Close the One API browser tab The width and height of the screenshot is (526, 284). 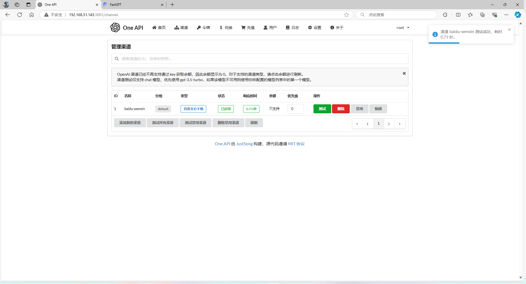click(97, 5)
